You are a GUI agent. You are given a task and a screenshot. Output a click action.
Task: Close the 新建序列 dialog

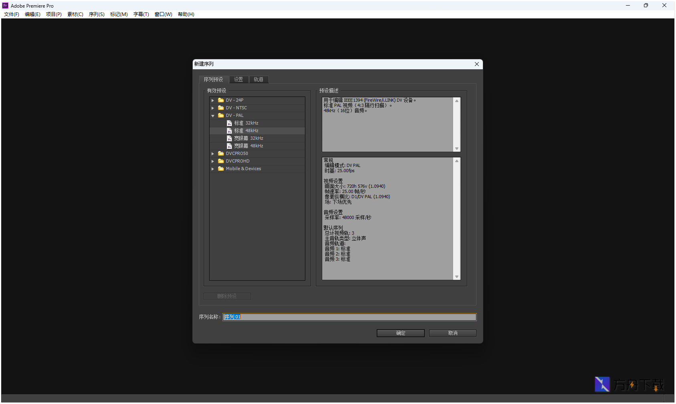click(x=477, y=64)
